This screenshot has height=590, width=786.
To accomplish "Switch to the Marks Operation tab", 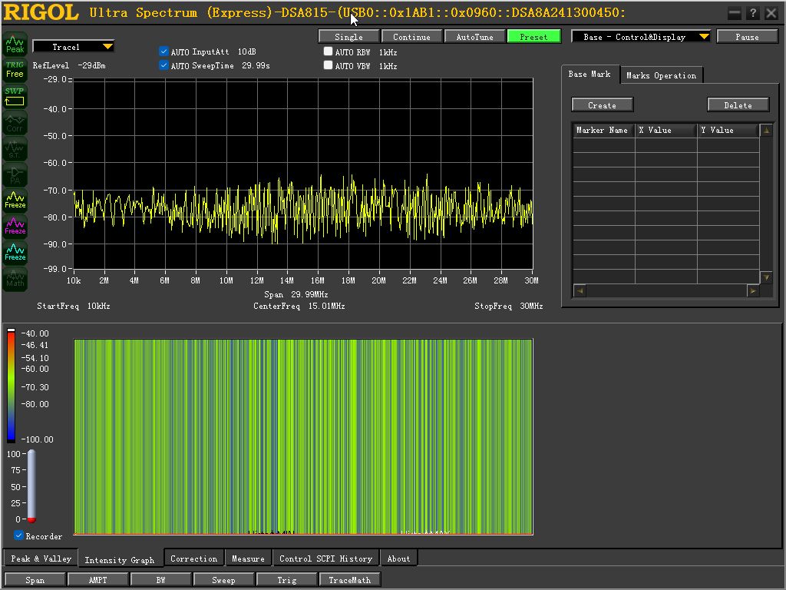I will 661,75.
